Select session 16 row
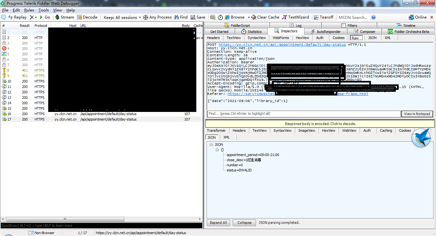Image resolution: width=436 pixels, height=236 pixels. coord(101,114)
